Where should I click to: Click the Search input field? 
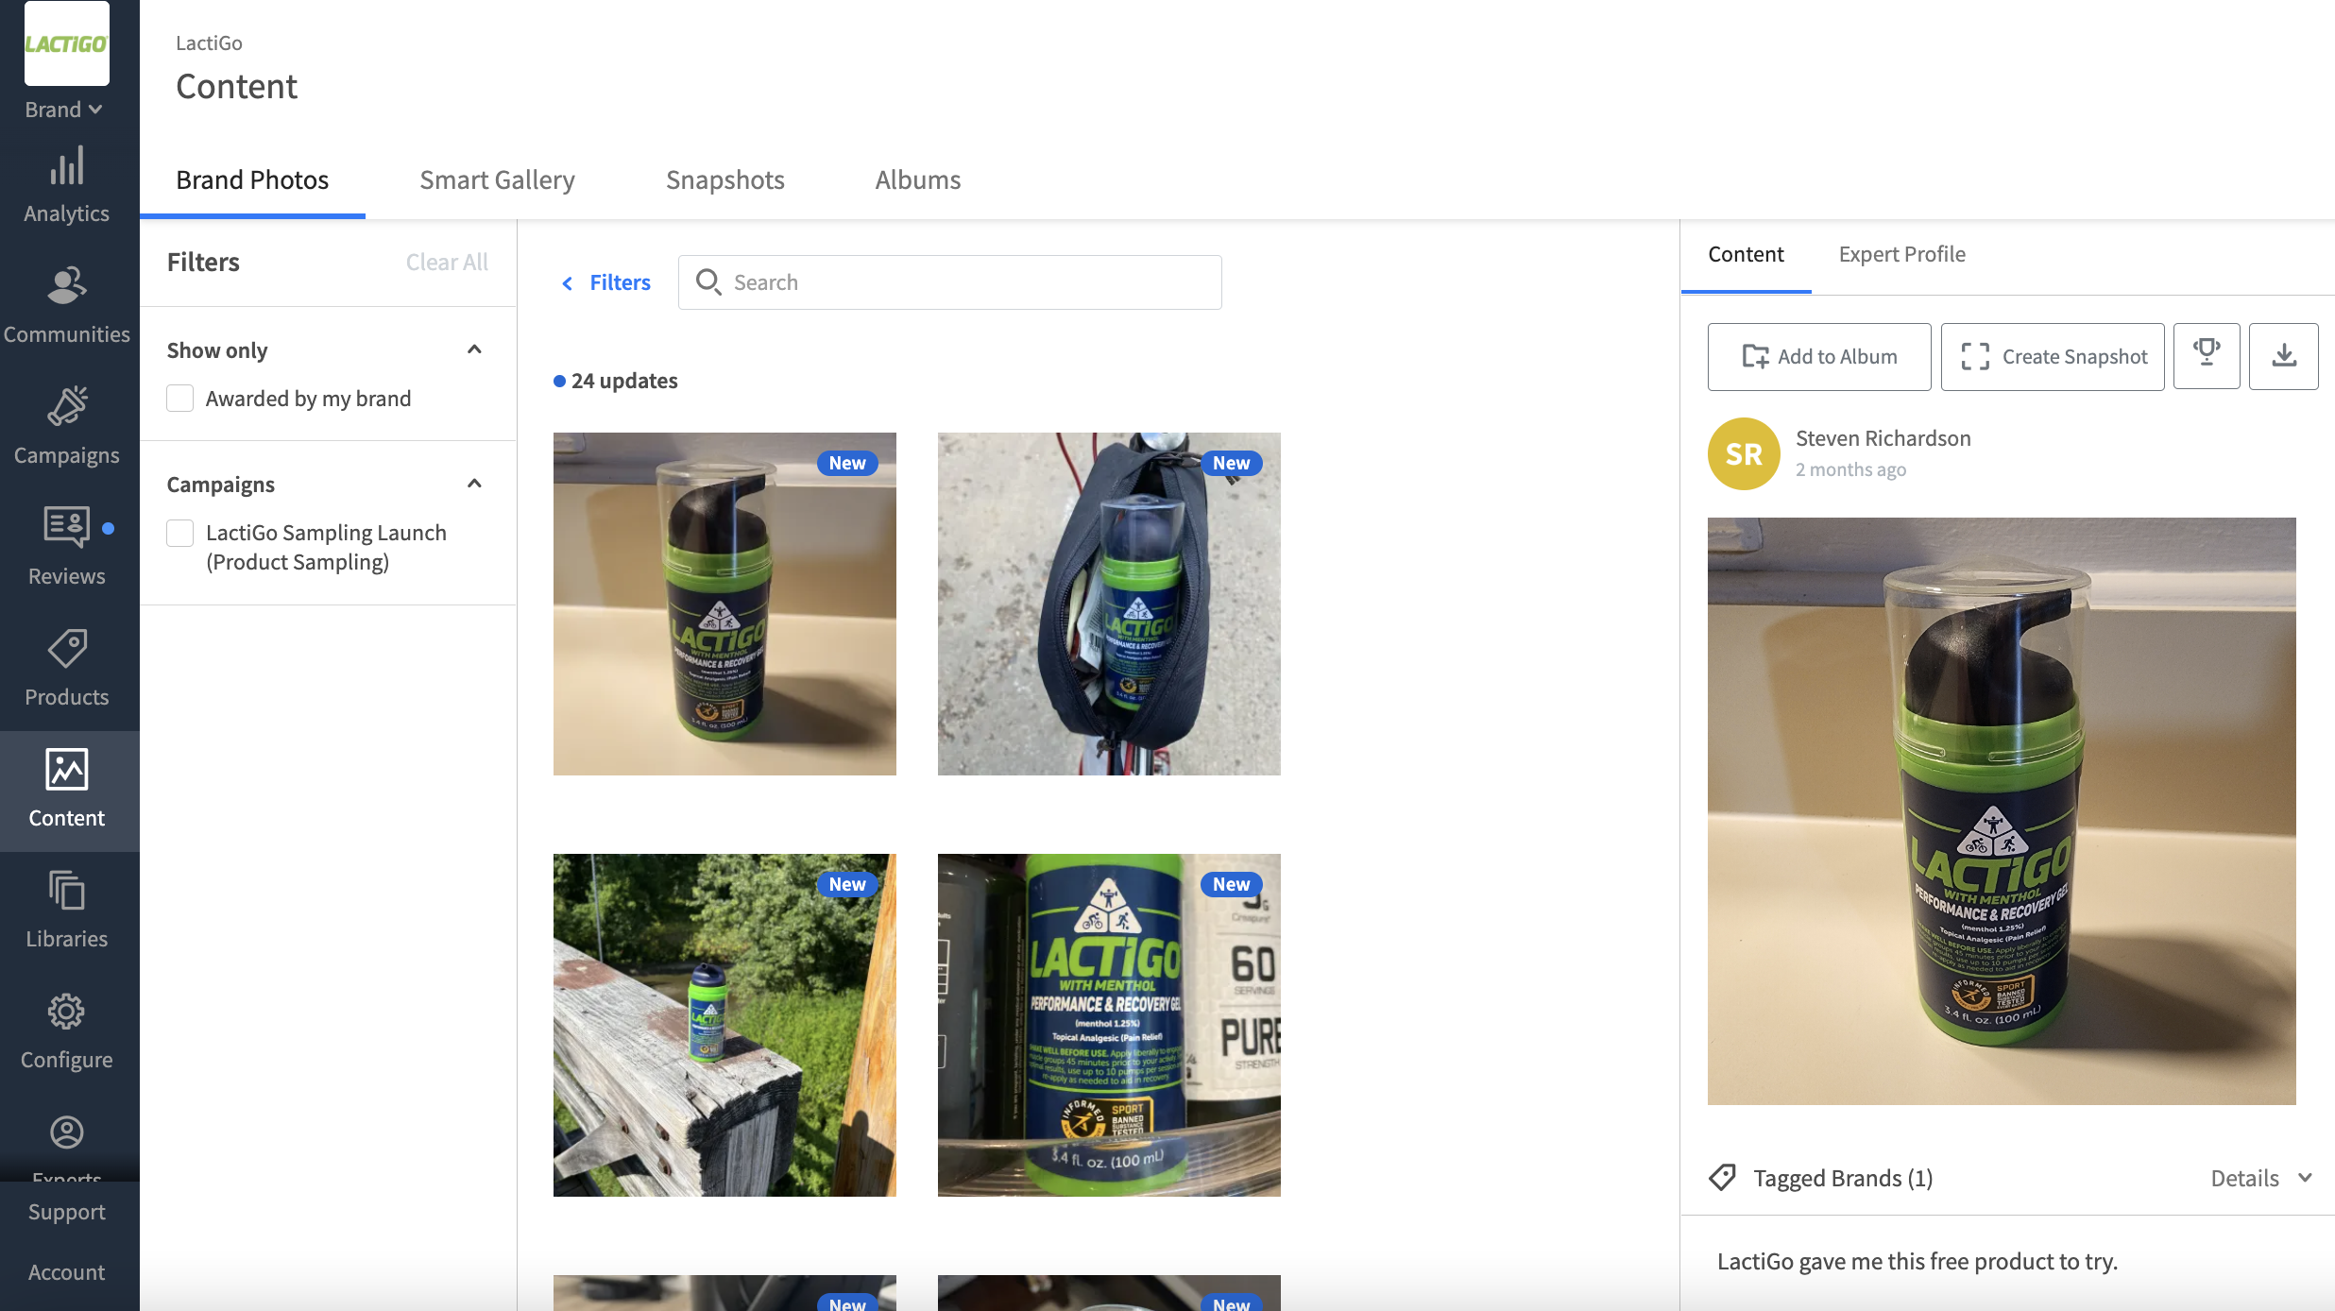[949, 282]
